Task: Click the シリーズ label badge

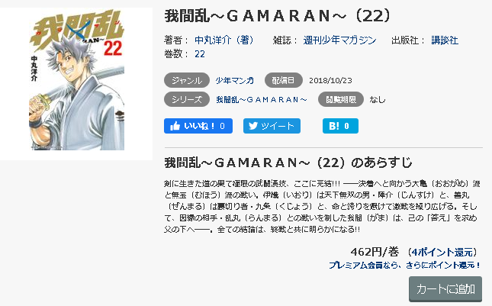Action: (187, 99)
